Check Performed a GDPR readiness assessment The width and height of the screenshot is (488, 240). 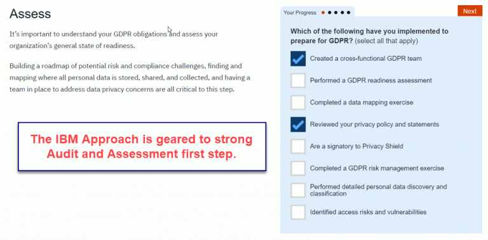298,80
